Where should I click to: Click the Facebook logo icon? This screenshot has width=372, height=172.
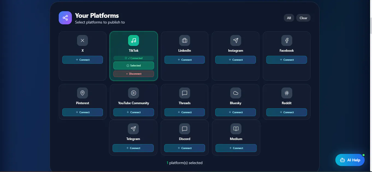pyautogui.click(x=287, y=40)
